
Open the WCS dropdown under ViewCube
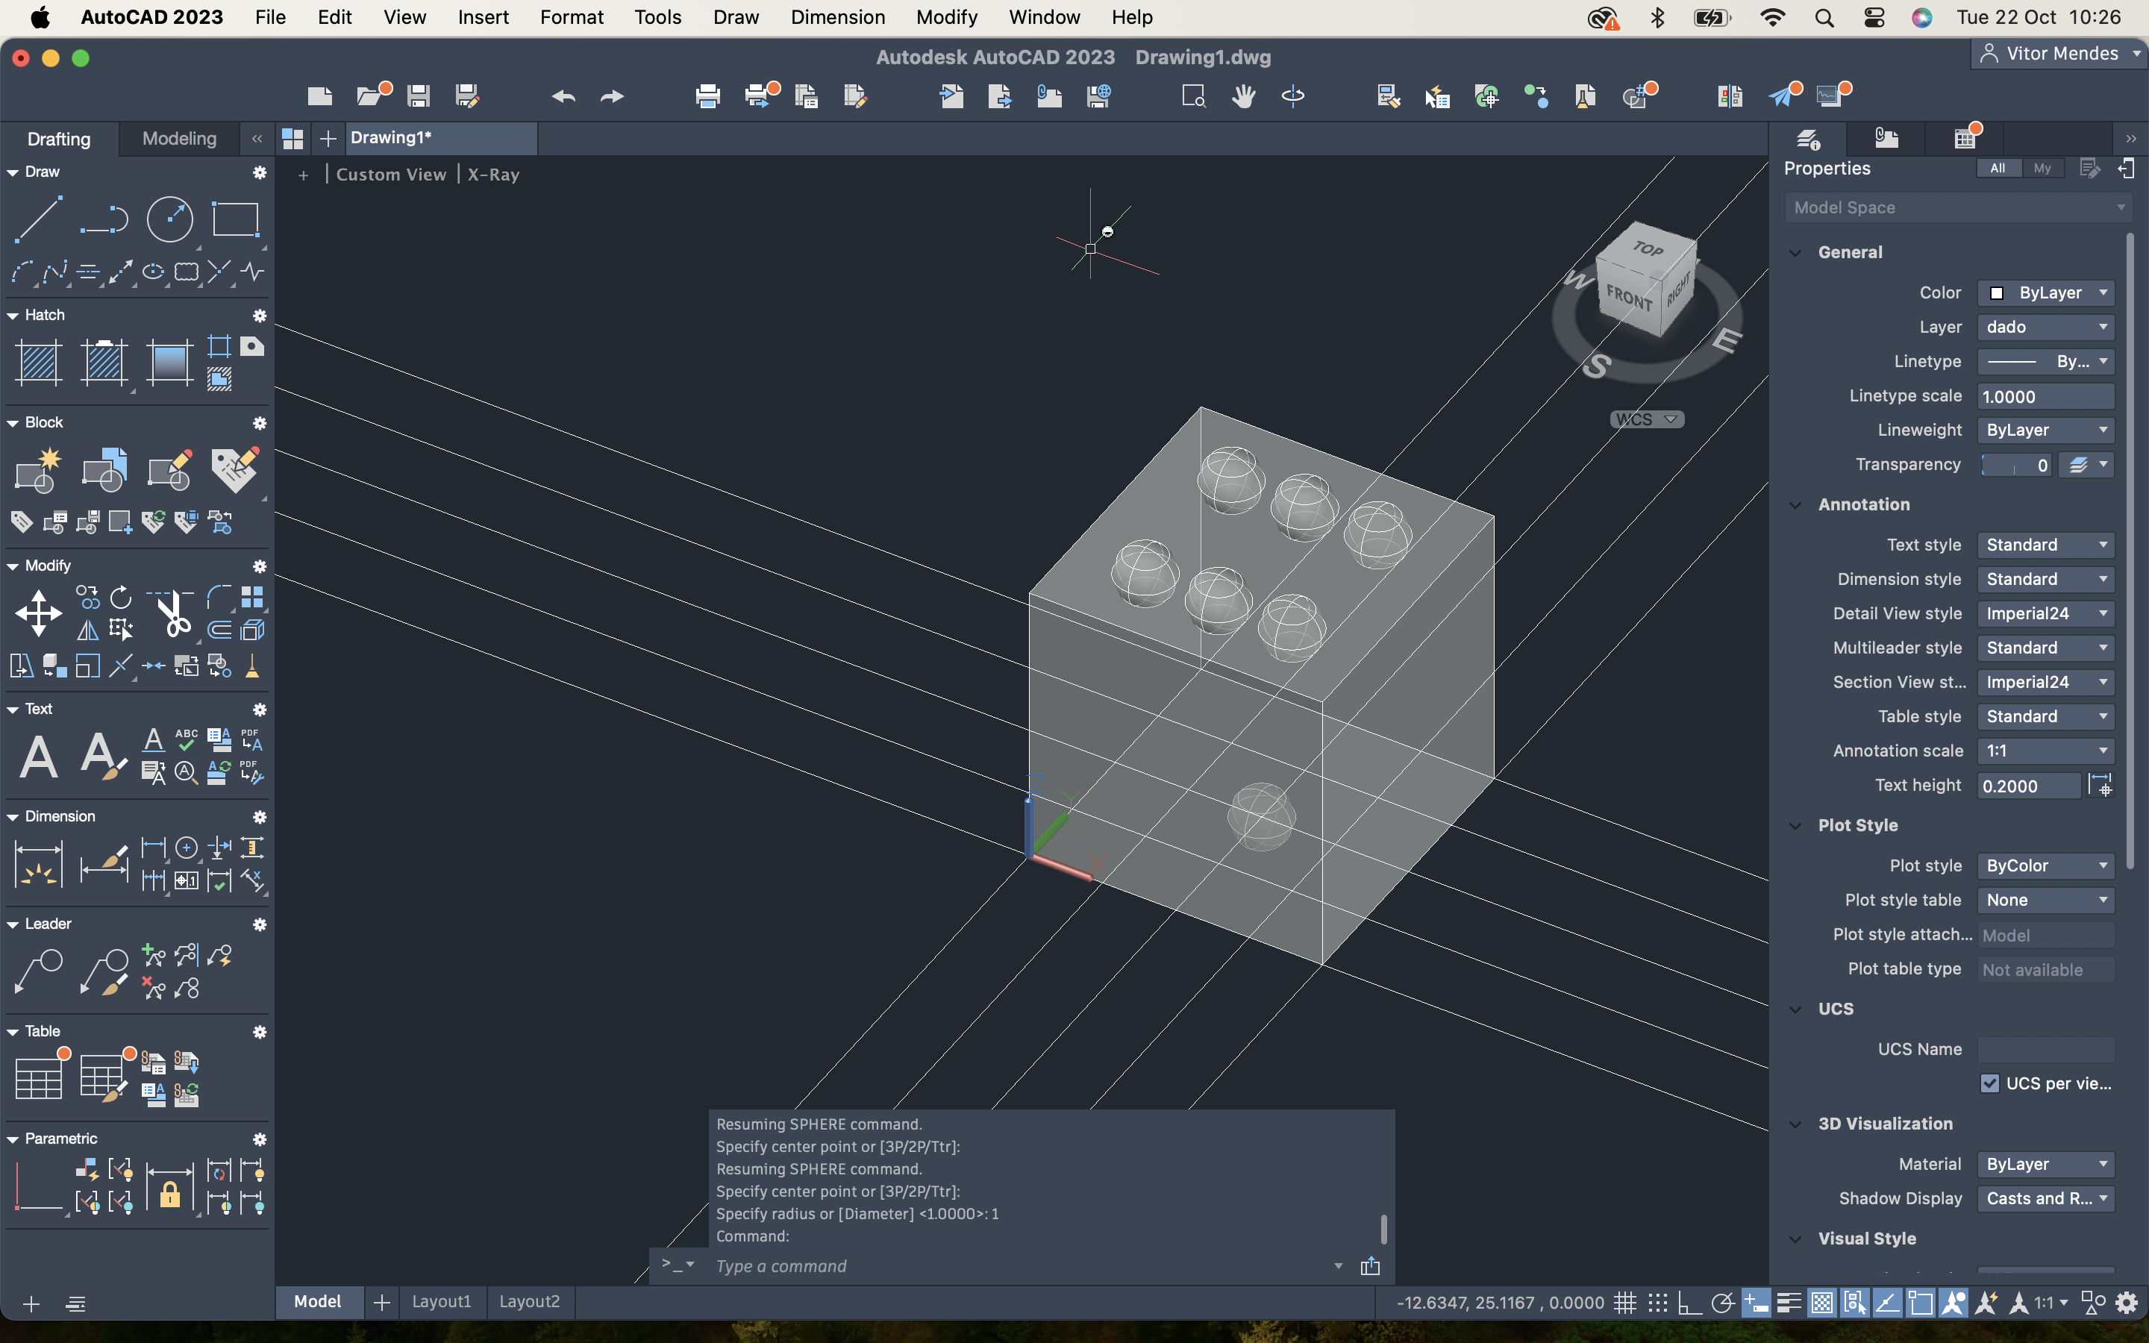click(x=1646, y=419)
